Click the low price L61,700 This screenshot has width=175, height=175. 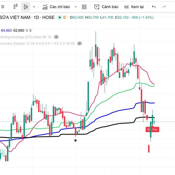pos(107,17)
